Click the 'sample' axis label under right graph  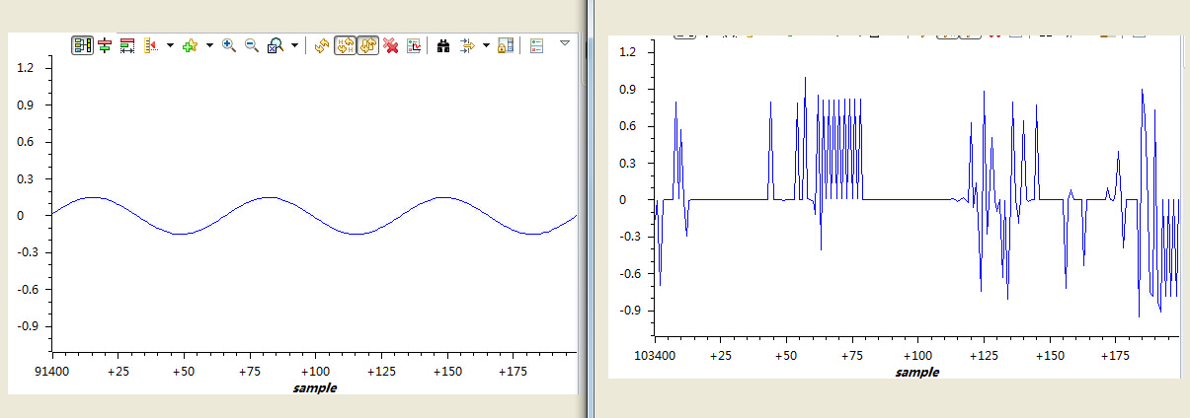click(x=917, y=373)
